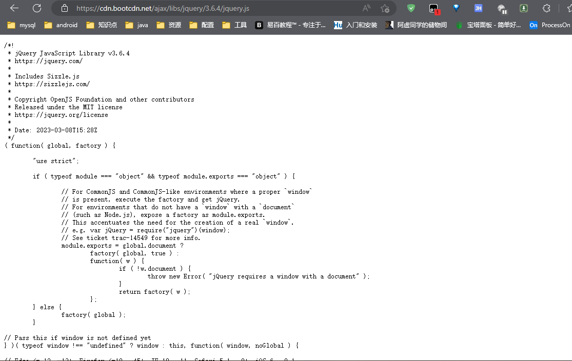Click the text "Date: 2023-03-08T15:28Z"
Viewport: 572px width, 361px height.
pyautogui.click(x=56, y=130)
